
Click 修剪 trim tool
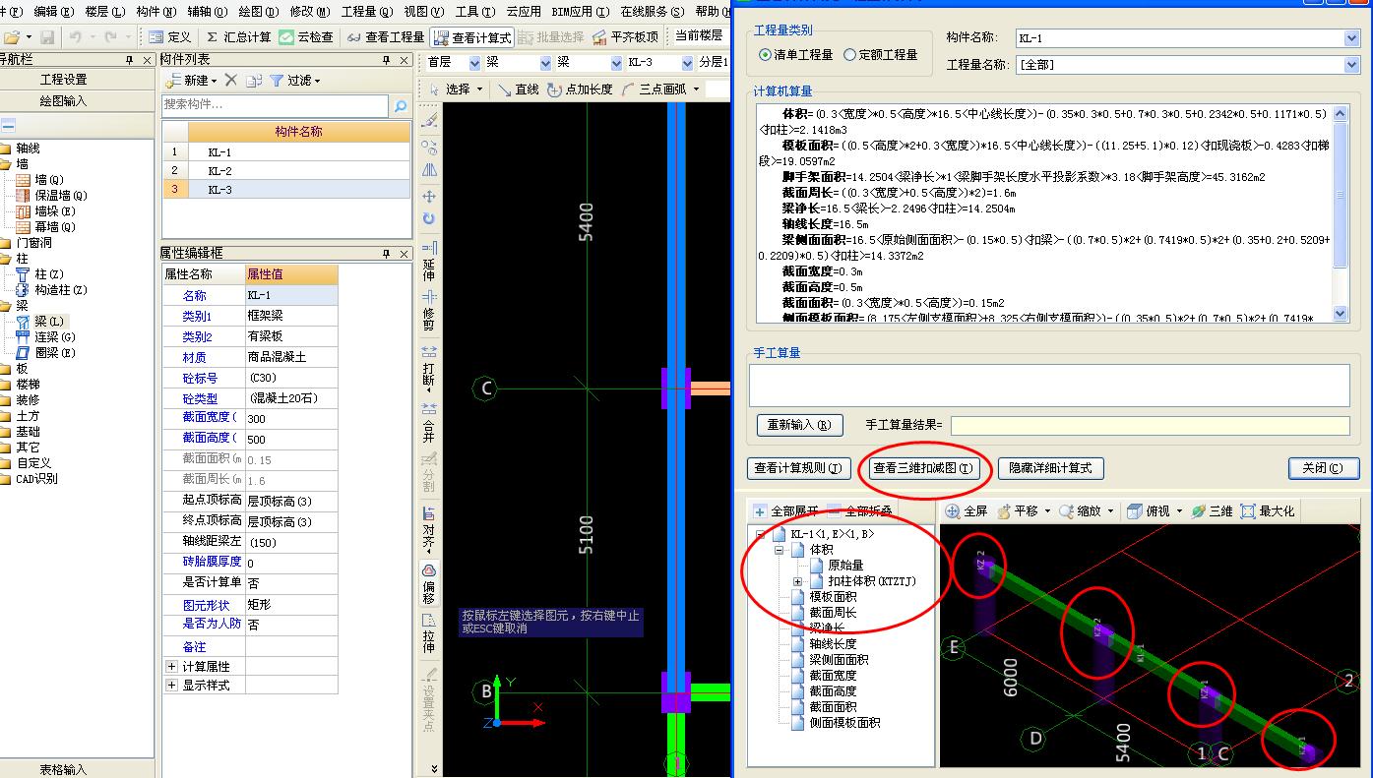pos(428,311)
